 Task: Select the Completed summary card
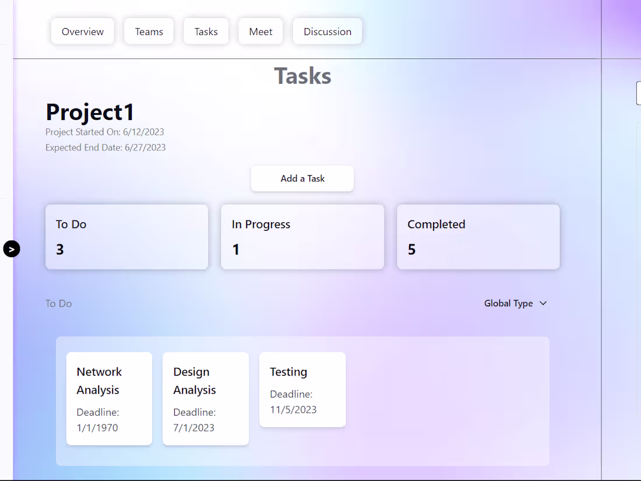point(478,237)
